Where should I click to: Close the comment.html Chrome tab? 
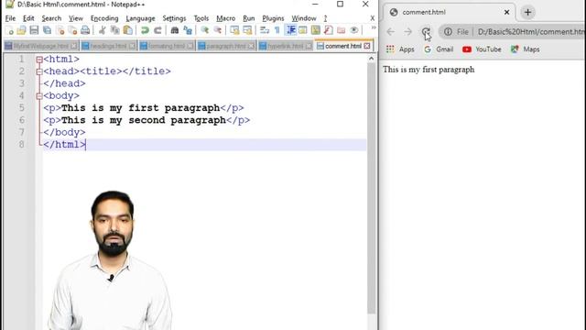coord(506,12)
